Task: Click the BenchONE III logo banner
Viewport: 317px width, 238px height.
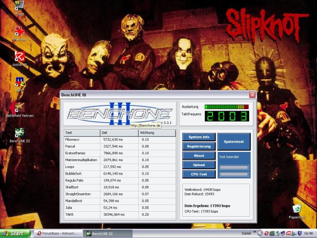Action: pos(120,114)
